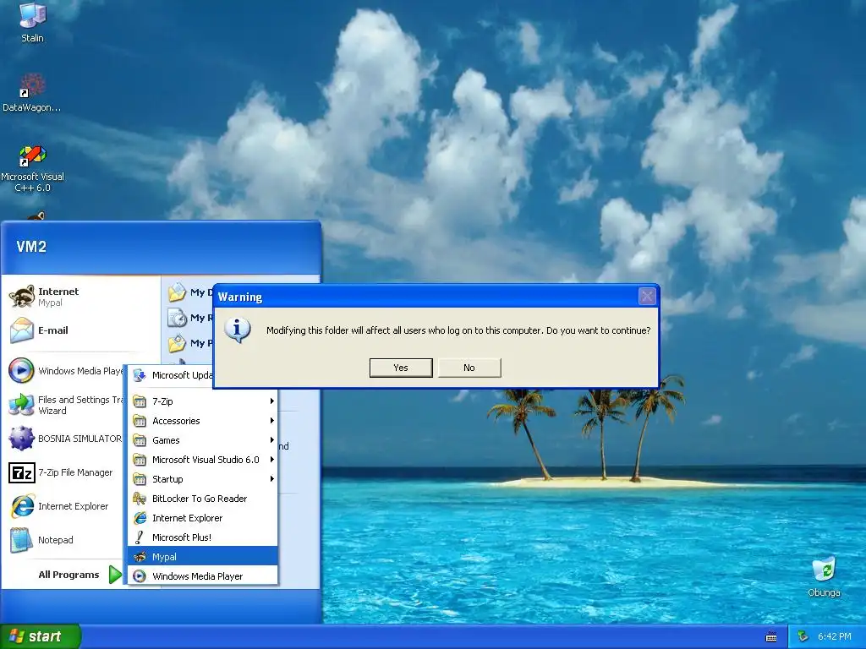Viewport: 866px width, 649px height.
Task: Click the Start button
Action: click(x=40, y=636)
